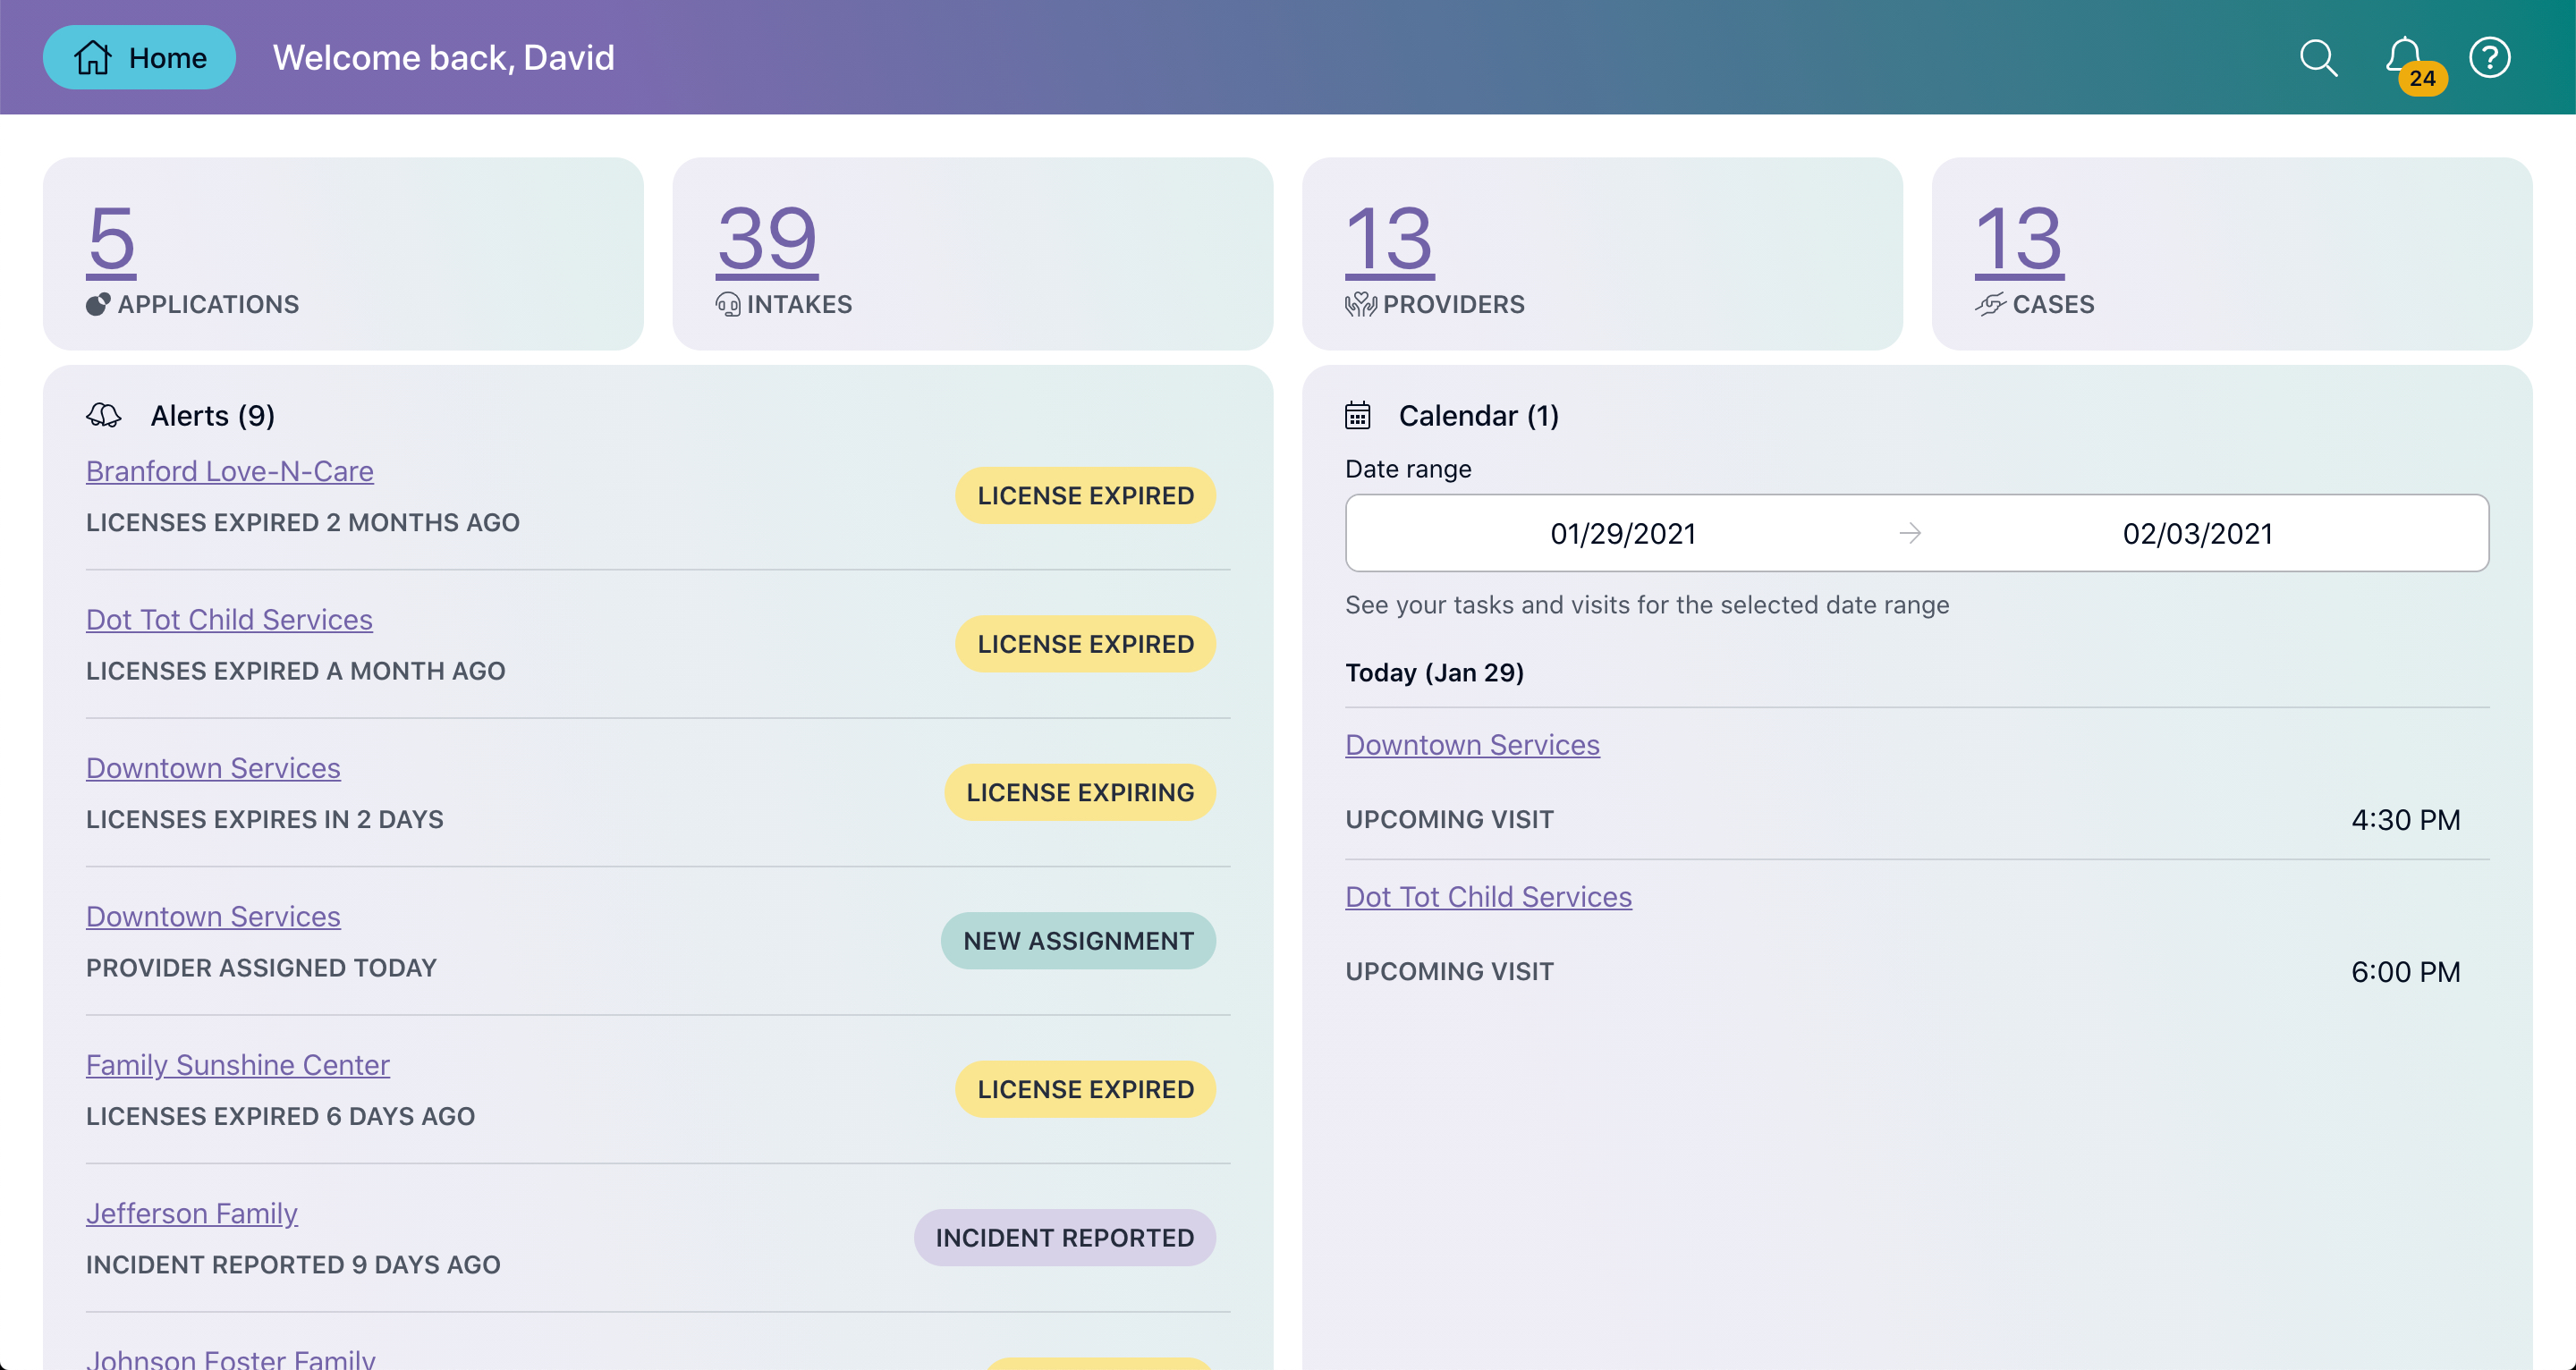The width and height of the screenshot is (2576, 1370).
Task: Click the Intakes headset icon
Action: (728, 304)
